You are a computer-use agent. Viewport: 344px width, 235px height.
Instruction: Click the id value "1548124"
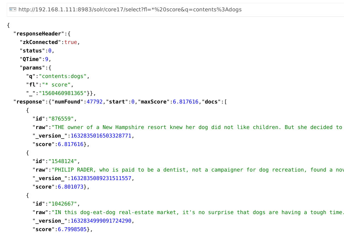coord(63,161)
